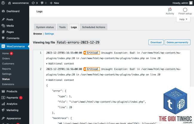Open admin user avatar
This screenshot has height=124, width=194.
point(191,3)
